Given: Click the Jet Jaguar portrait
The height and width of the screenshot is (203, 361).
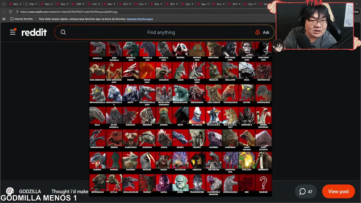Looking at the screenshot, I should point(197,115).
